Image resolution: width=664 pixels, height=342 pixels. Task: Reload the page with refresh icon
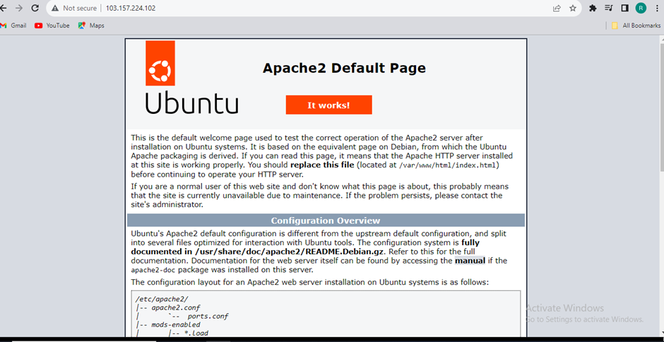click(35, 8)
